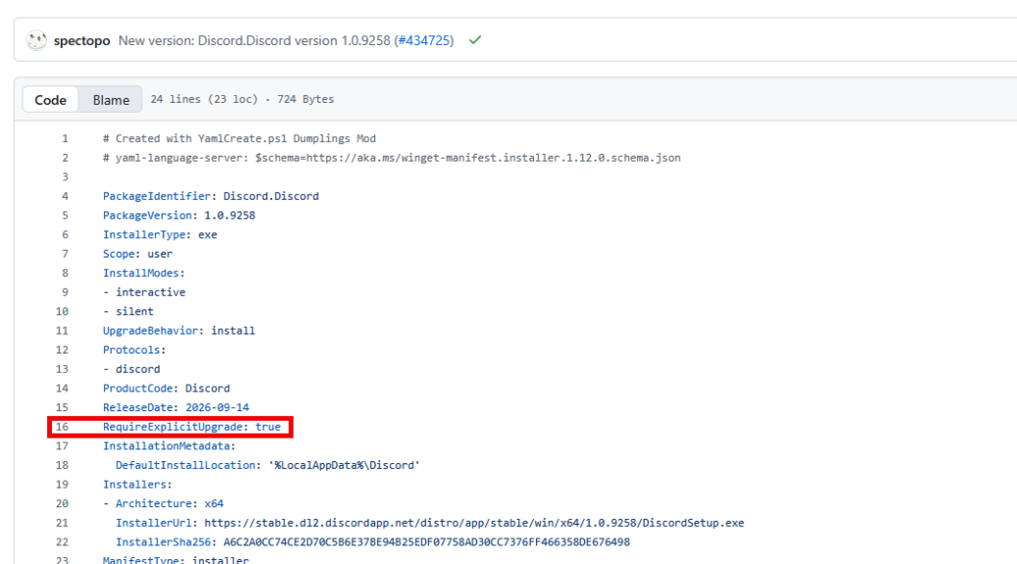Click the 'install' upgrade behavior value

pos(233,331)
